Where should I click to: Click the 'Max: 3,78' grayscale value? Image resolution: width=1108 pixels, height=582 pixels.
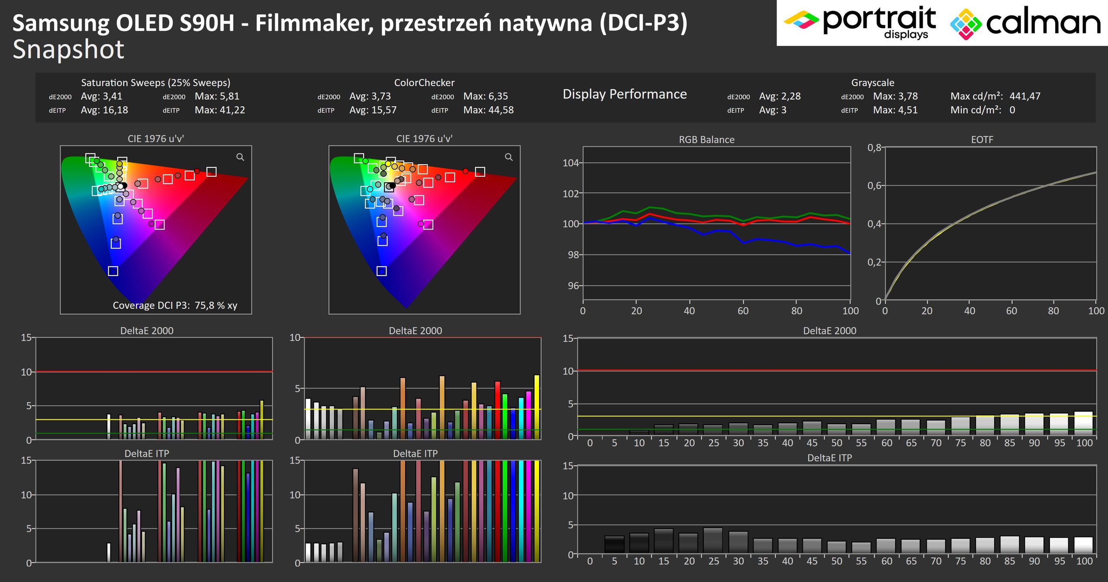(895, 96)
